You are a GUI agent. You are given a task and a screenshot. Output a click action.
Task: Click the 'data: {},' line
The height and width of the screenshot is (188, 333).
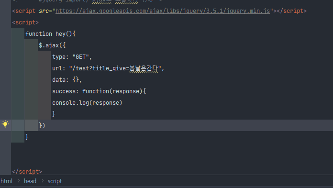67,80
